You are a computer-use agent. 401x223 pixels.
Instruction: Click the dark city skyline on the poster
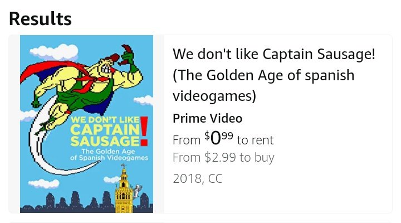click(86, 203)
